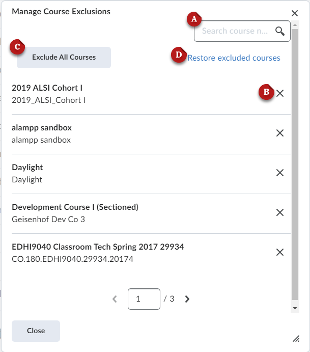Click the X next to Daylight course
The image size is (310, 352).
(x=279, y=173)
